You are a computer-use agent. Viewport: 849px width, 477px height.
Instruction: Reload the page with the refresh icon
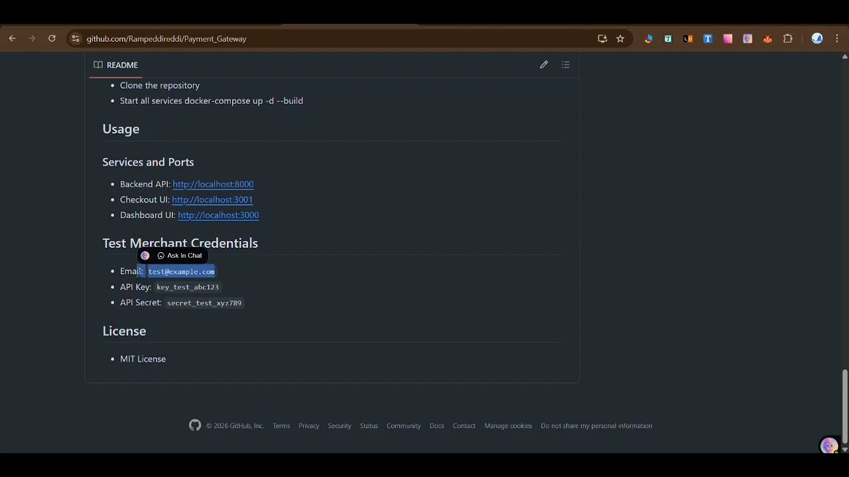[52, 39]
